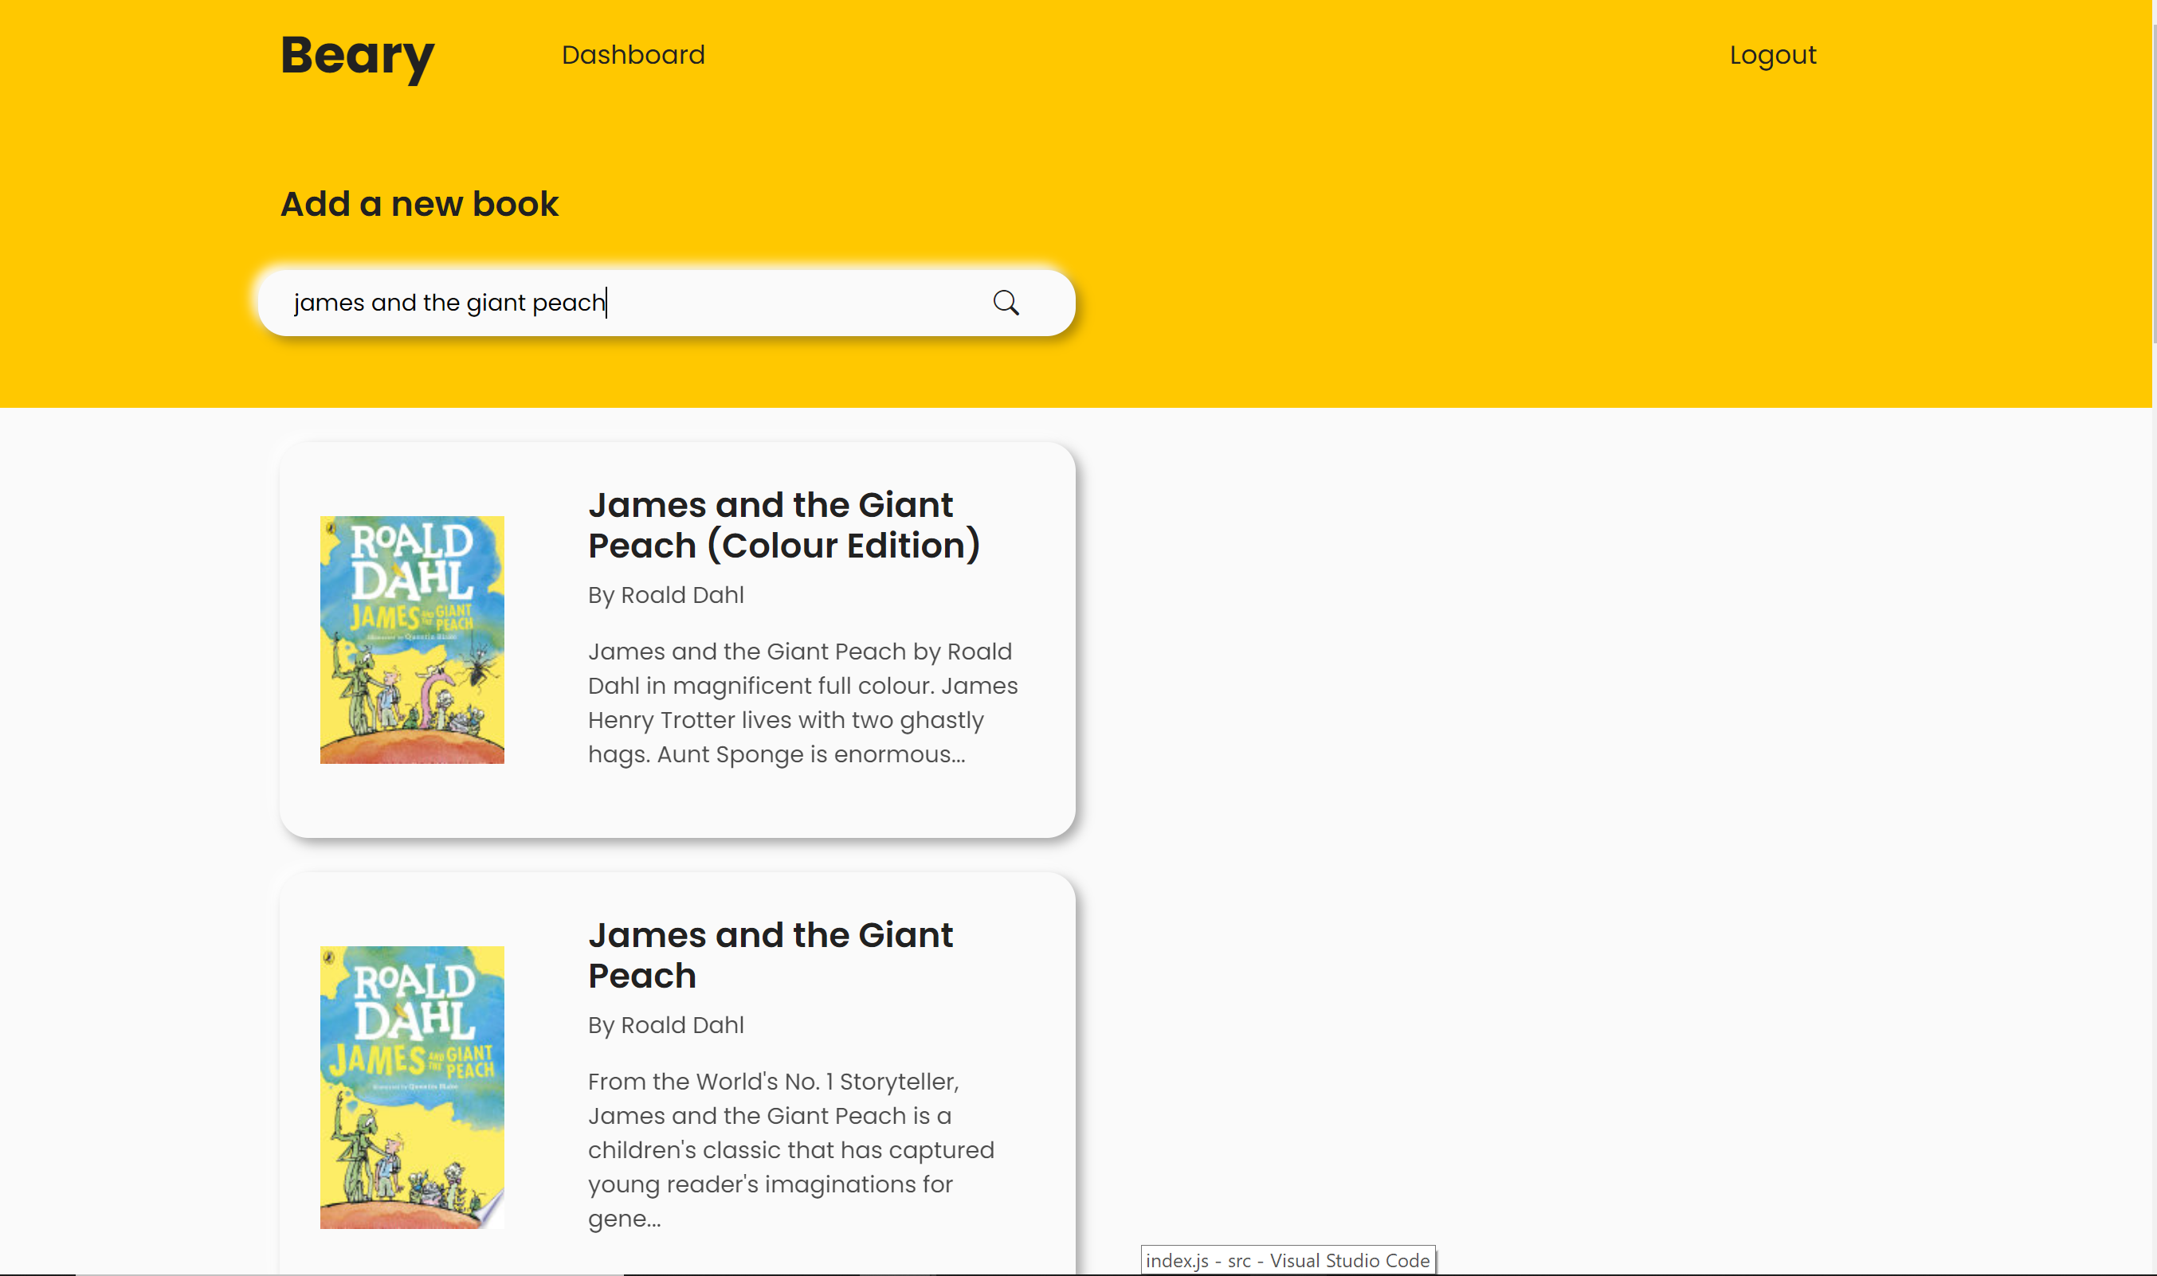Click 'By Roald Dahl' on the Colour Edition card
Viewport: 2157px width, 1276px height.
tap(665, 595)
